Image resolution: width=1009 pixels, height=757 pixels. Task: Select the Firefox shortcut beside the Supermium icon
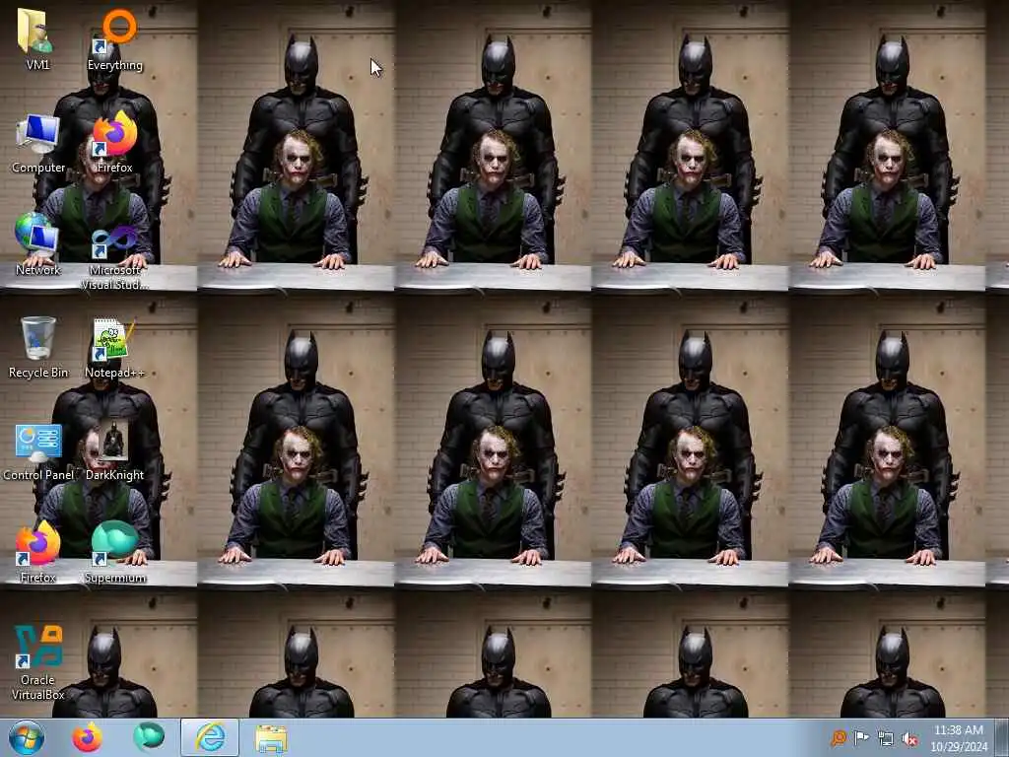click(x=37, y=552)
